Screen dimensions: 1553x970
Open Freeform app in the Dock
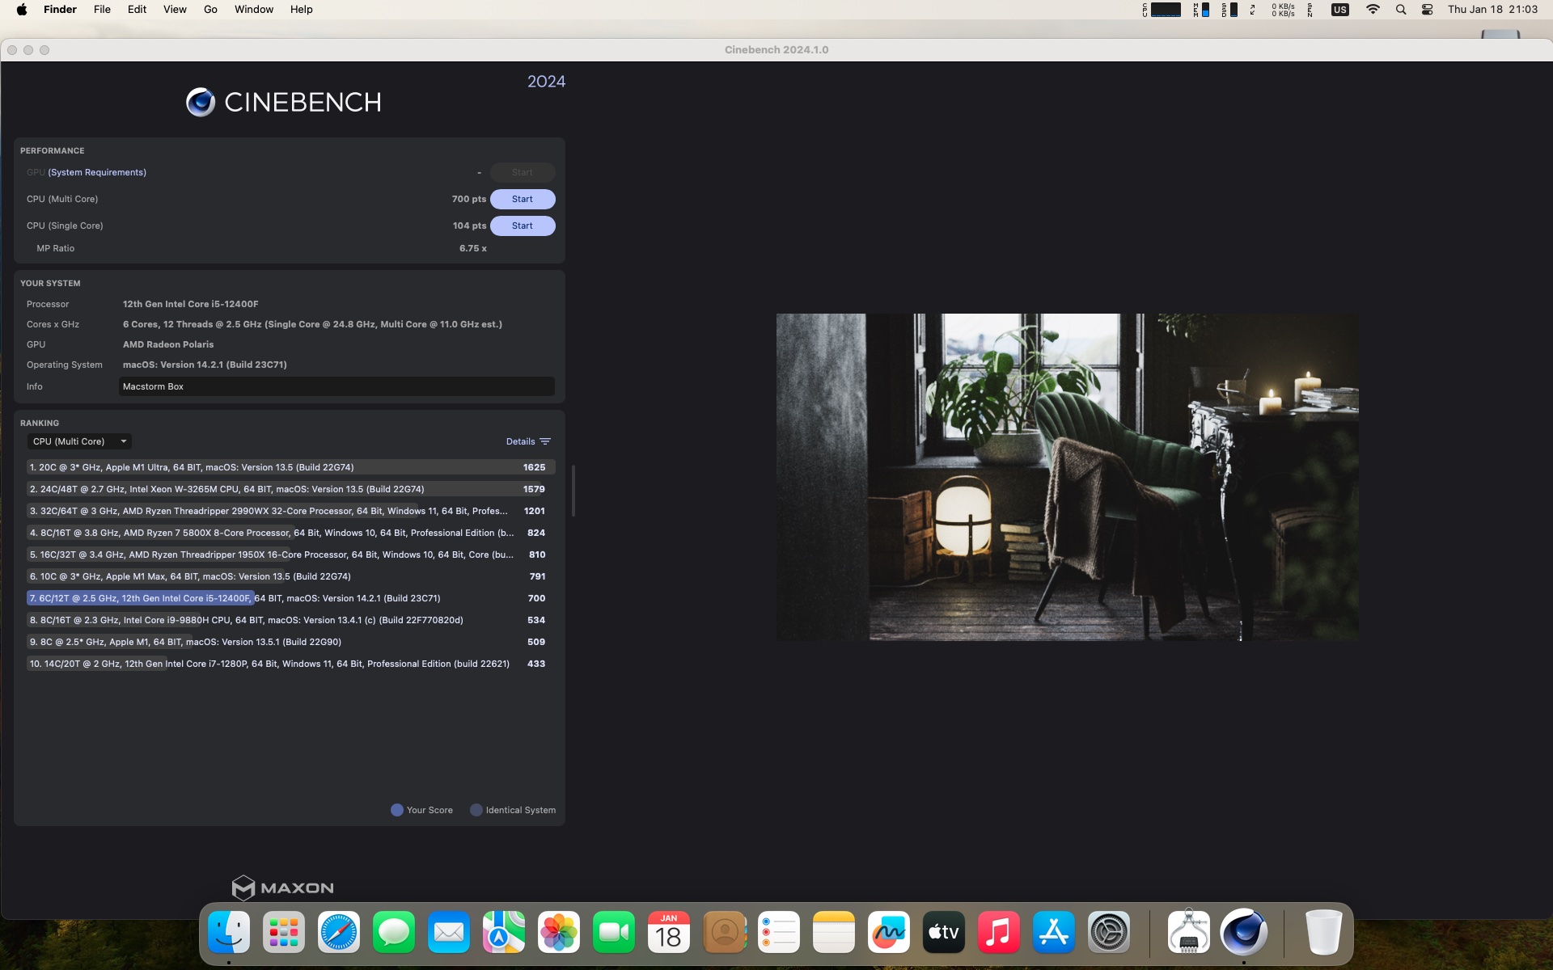pyautogui.click(x=888, y=932)
